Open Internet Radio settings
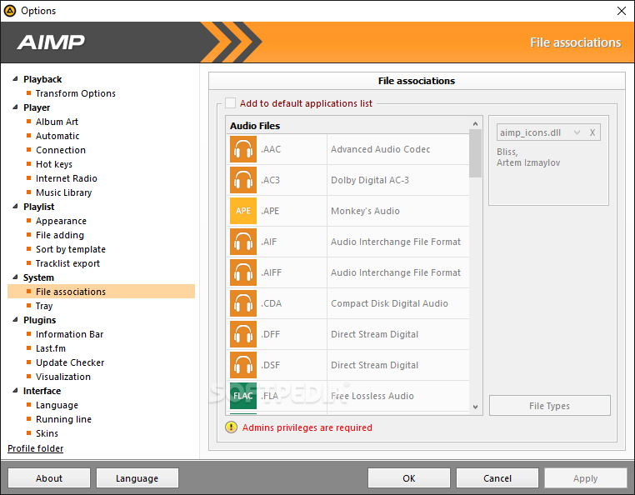Image resolution: width=635 pixels, height=495 pixels. [x=67, y=178]
